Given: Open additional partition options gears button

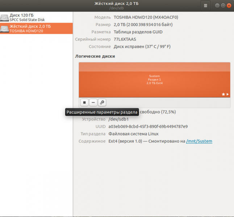Looking at the screenshot, I should point(102,103).
